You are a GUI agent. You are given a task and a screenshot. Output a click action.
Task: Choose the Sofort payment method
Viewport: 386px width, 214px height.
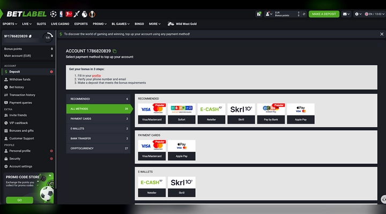(182, 113)
